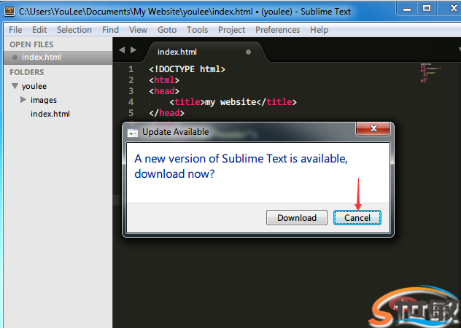Collapse the youlee folder

[15, 86]
